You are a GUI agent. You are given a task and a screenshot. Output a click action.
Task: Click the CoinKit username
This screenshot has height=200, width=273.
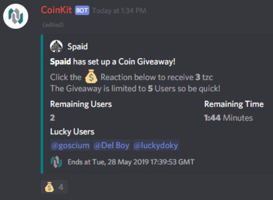click(x=56, y=10)
